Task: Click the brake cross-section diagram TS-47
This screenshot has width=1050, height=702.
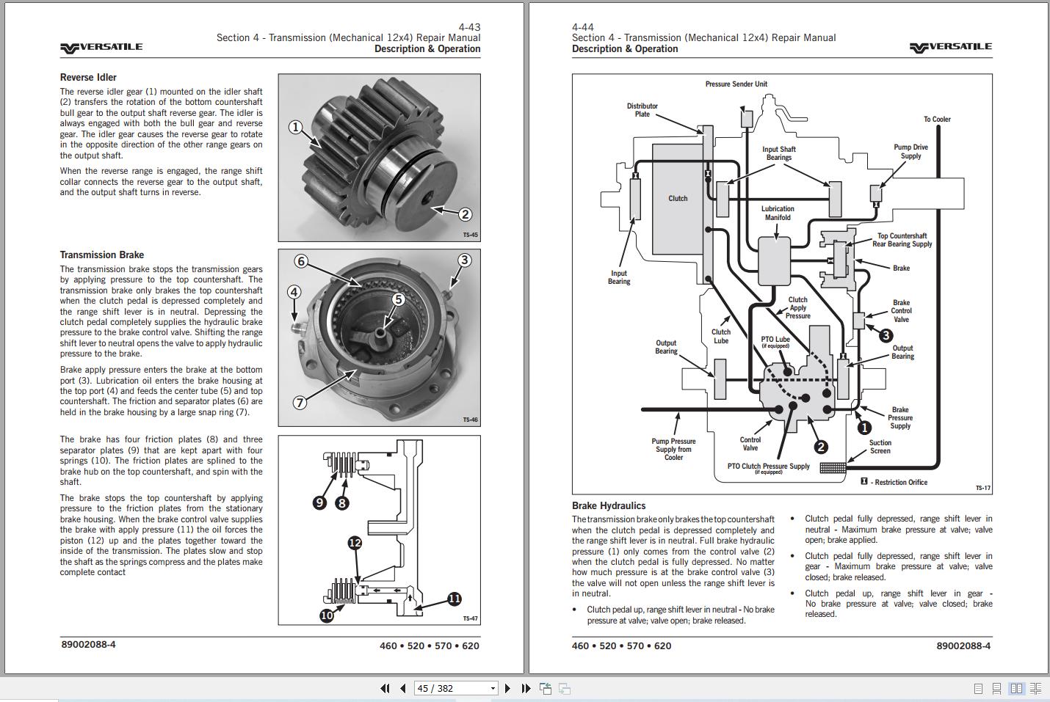Action: (379, 530)
